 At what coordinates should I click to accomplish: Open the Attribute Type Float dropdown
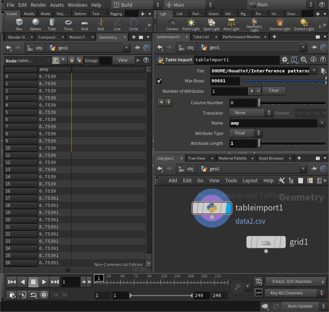tap(246, 133)
